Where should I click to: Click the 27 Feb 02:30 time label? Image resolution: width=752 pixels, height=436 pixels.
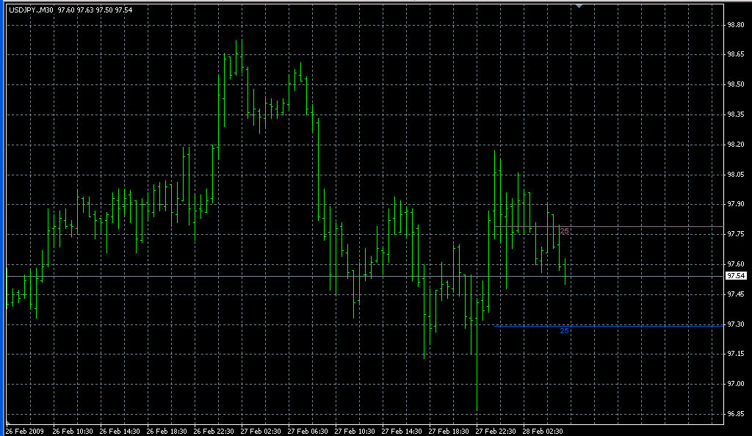tap(261, 431)
